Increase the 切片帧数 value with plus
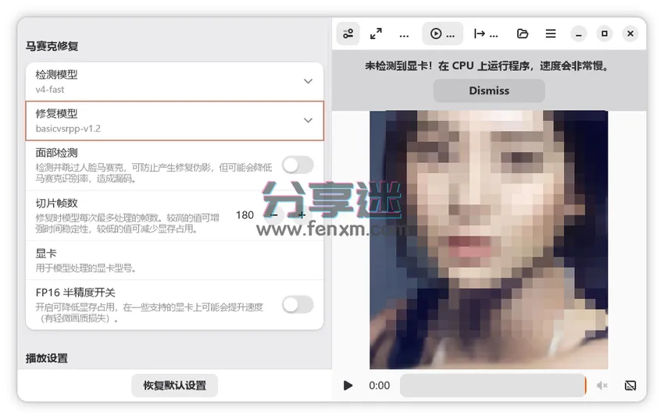This screenshot has height=419, width=664. coord(302,215)
